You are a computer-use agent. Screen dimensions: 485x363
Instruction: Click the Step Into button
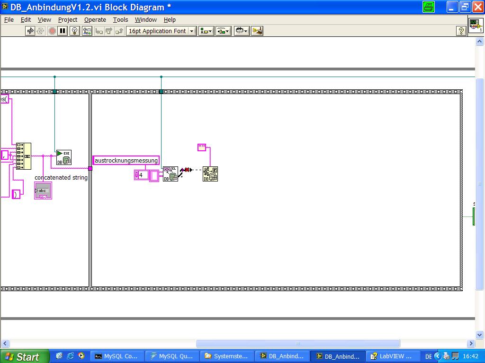click(x=99, y=31)
